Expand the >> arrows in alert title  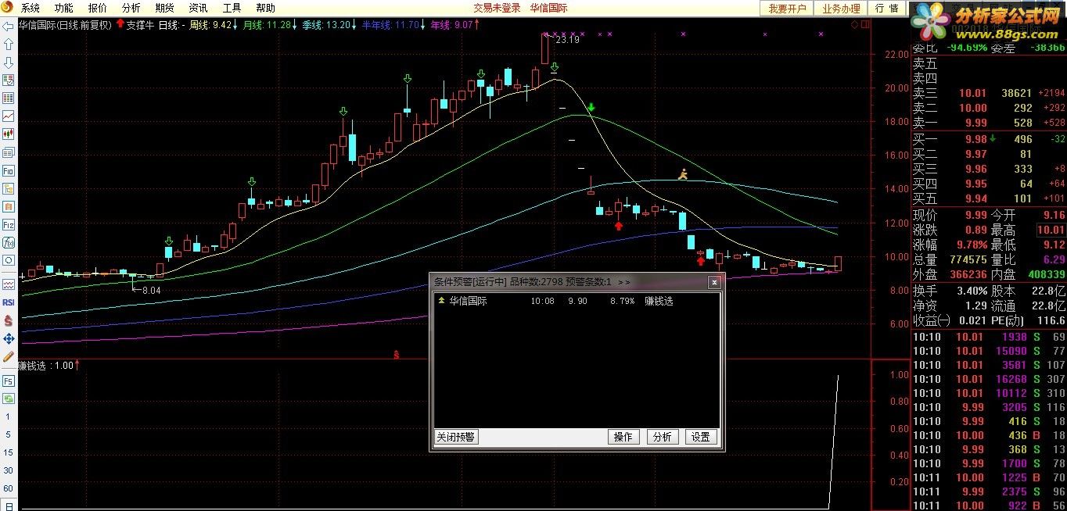[x=623, y=282]
